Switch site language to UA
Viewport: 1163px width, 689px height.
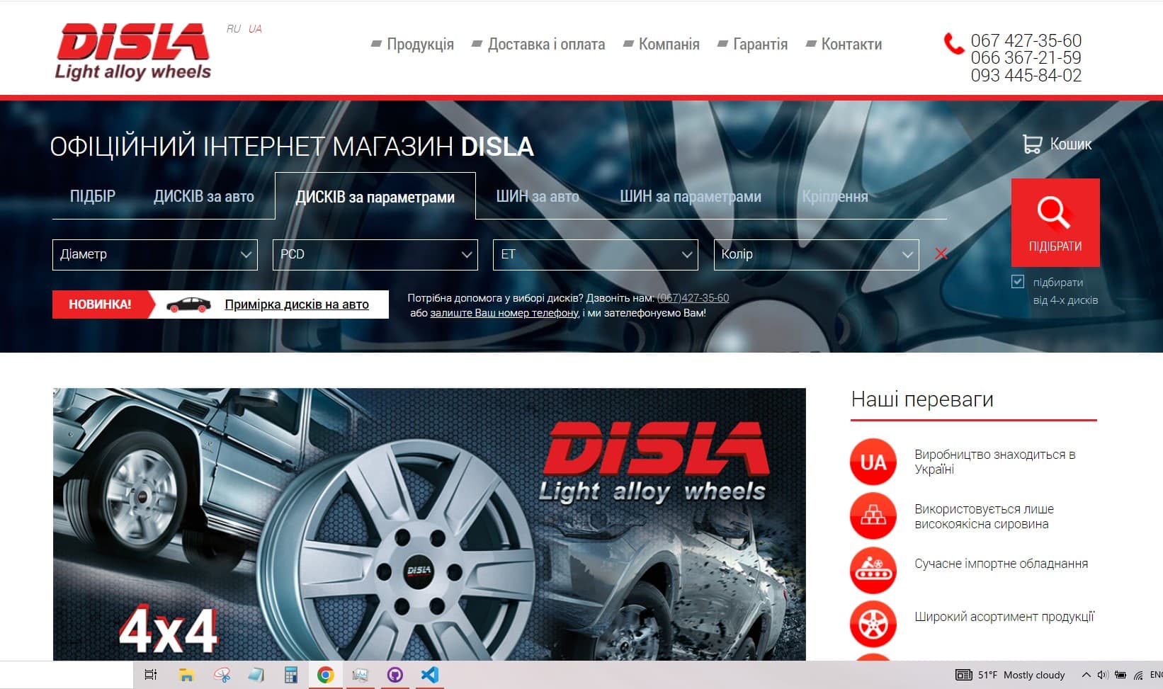pyautogui.click(x=255, y=29)
